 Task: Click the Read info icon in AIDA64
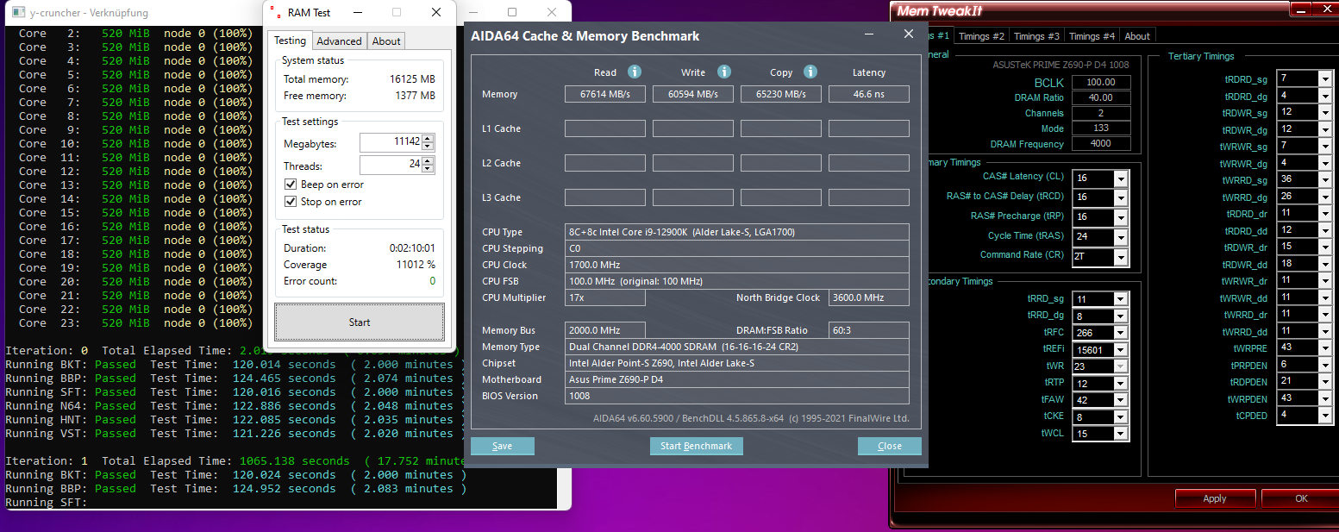pos(635,72)
